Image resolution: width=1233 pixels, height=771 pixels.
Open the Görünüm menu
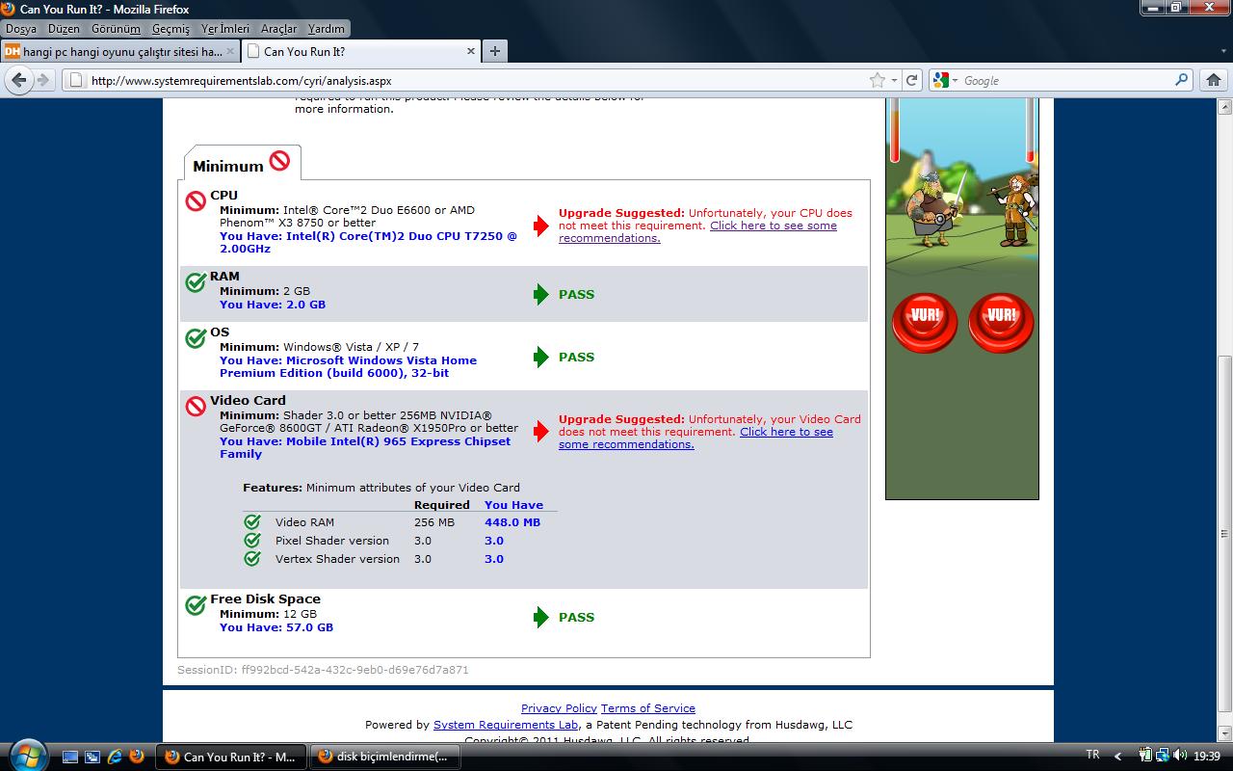pyautogui.click(x=116, y=29)
